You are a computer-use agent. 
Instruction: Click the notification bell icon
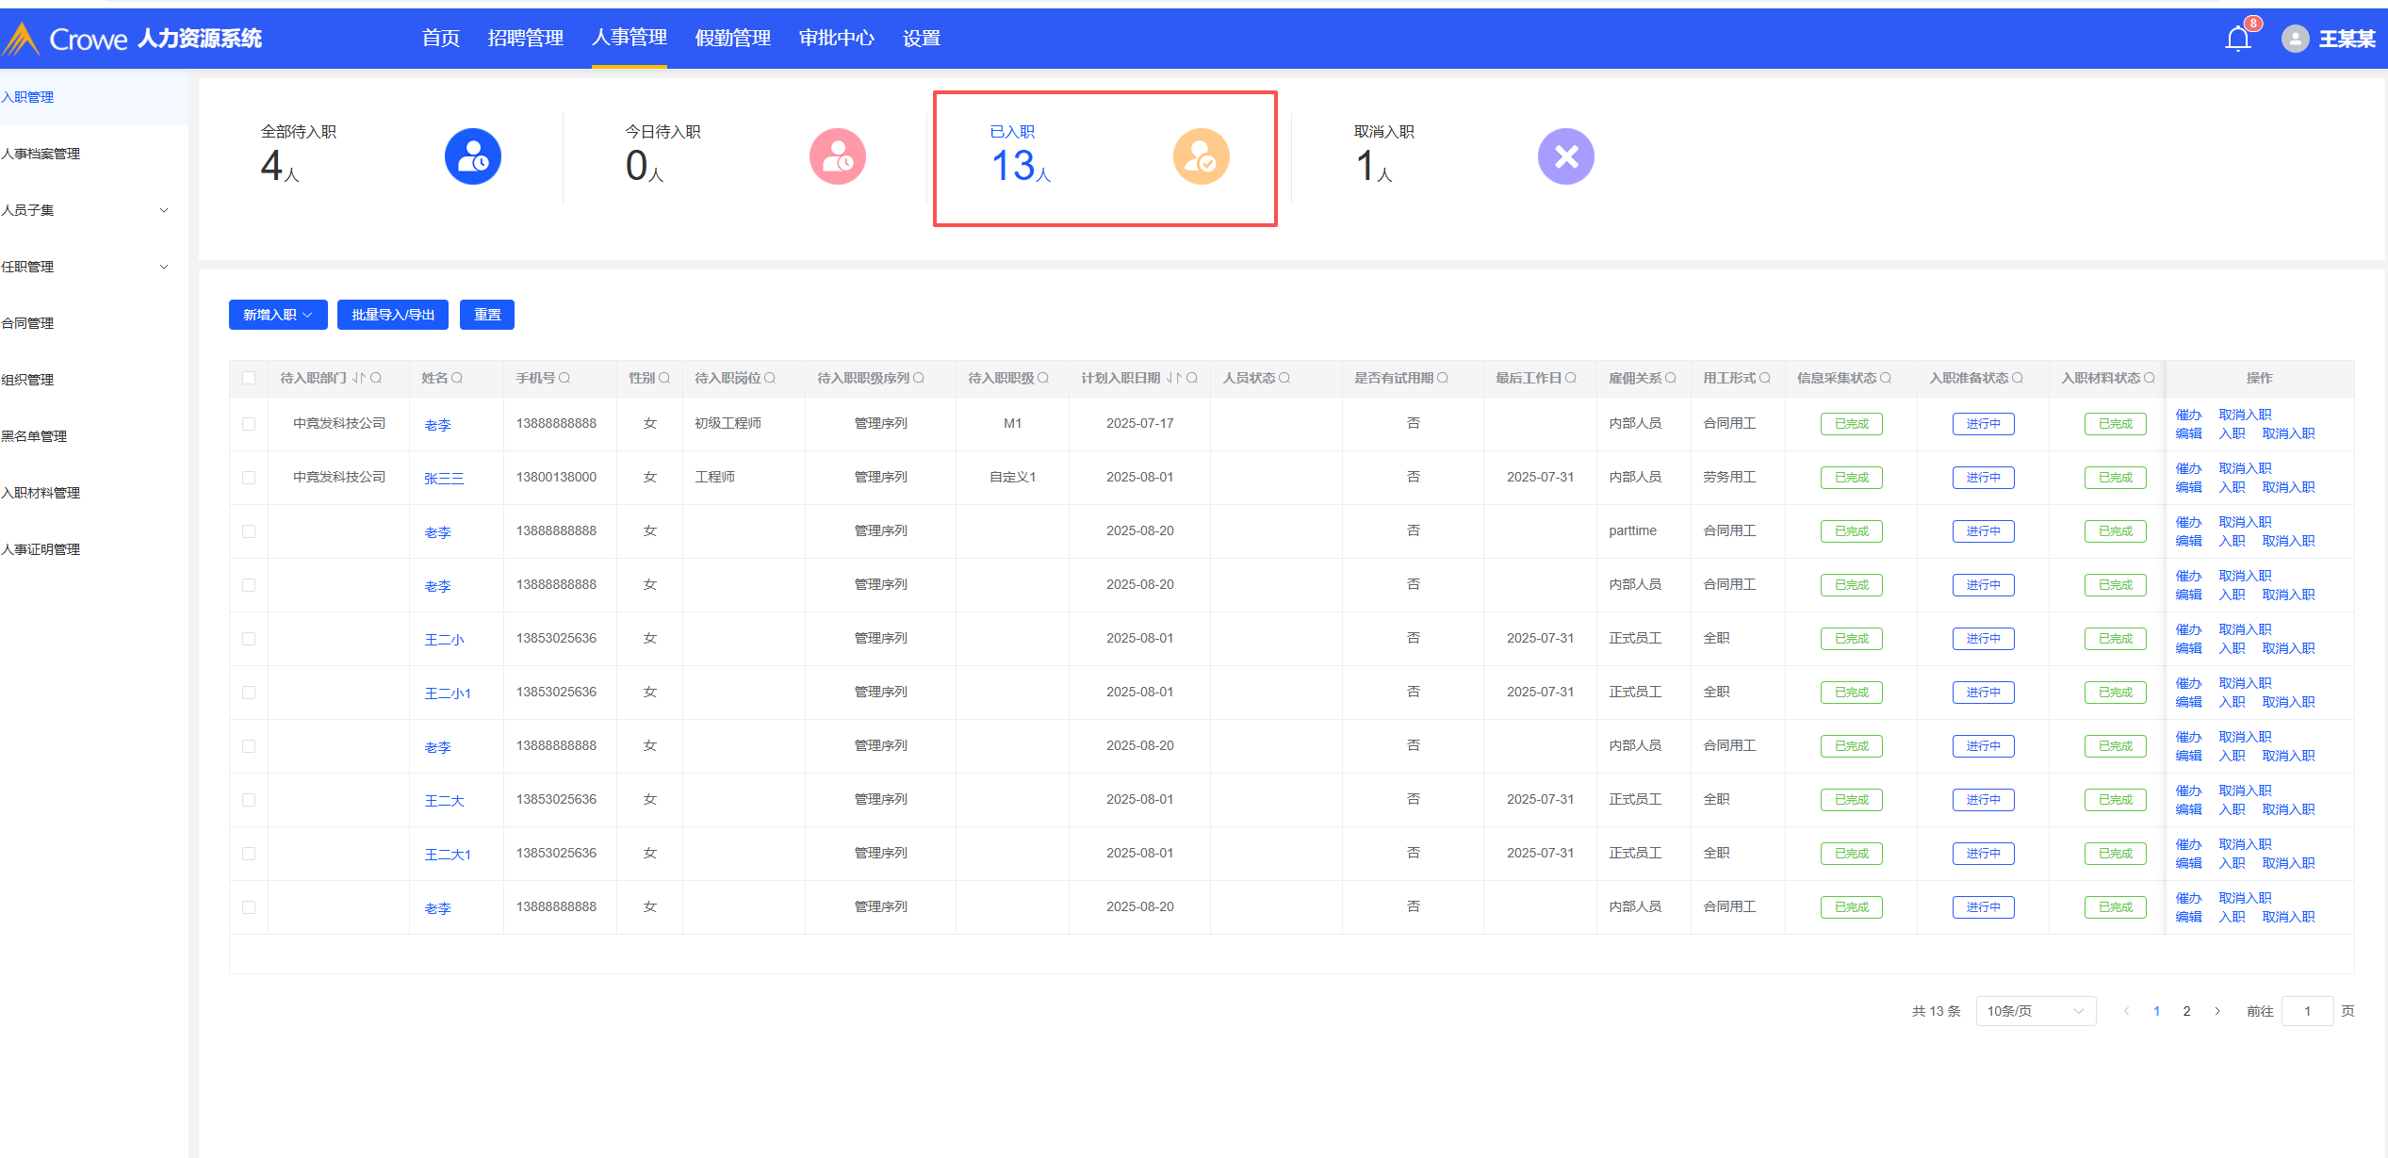(2237, 39)
